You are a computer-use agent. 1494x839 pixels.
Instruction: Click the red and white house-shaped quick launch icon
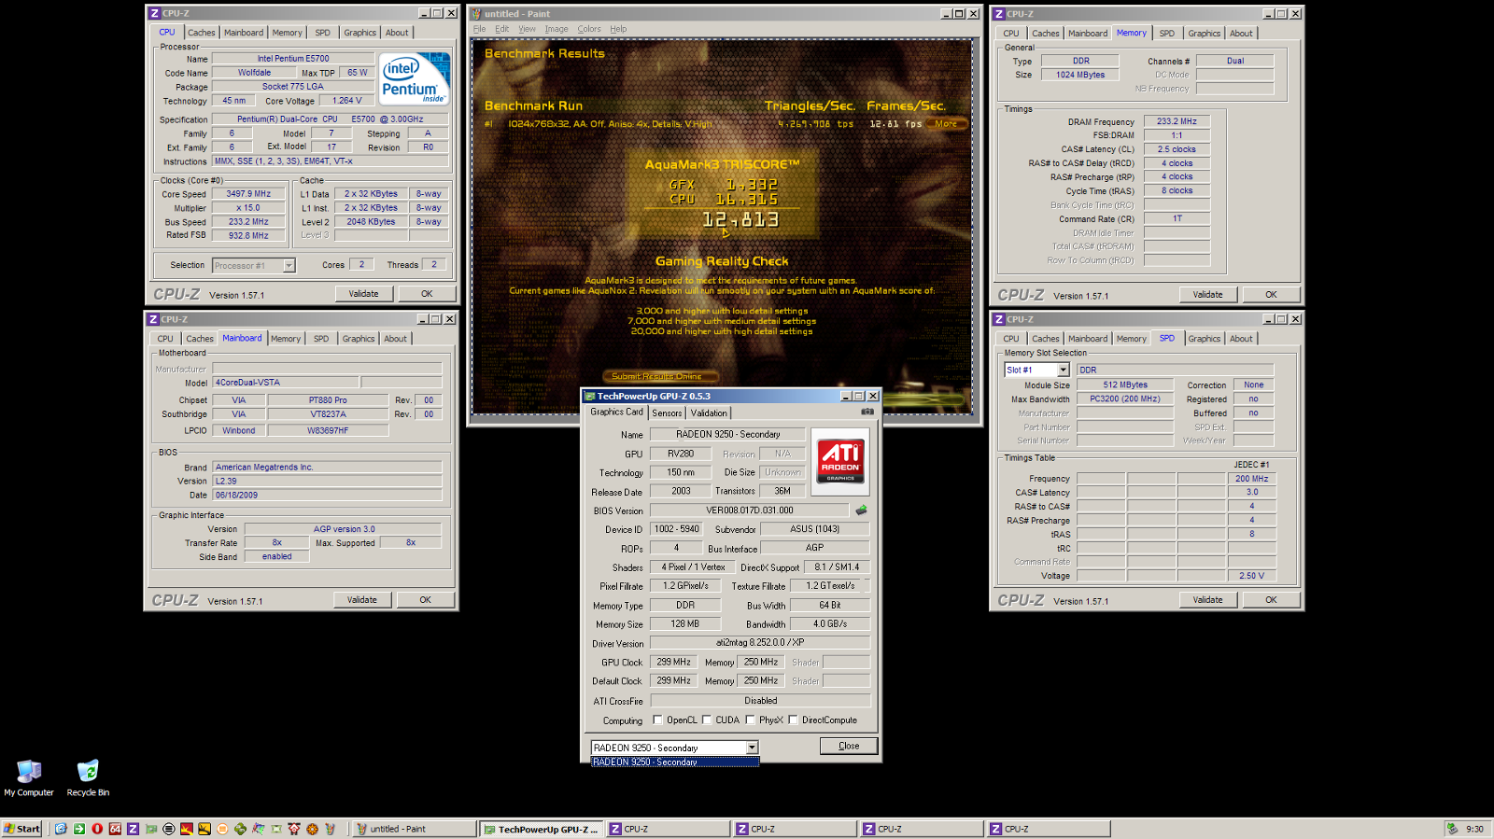[x=294, y=829]
